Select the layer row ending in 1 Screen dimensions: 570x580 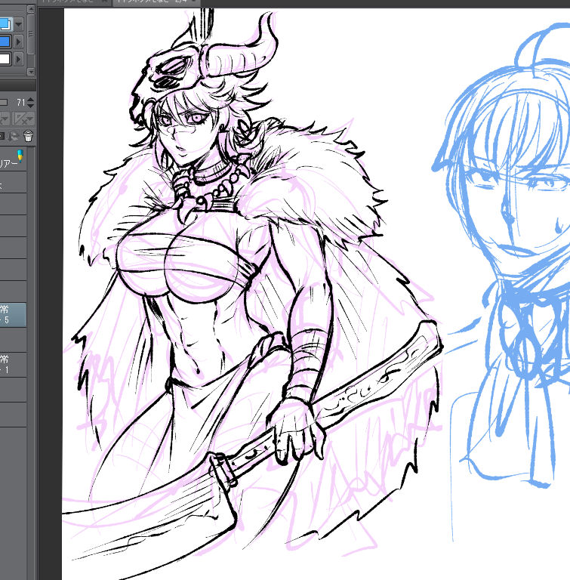(x=13, y=364)
